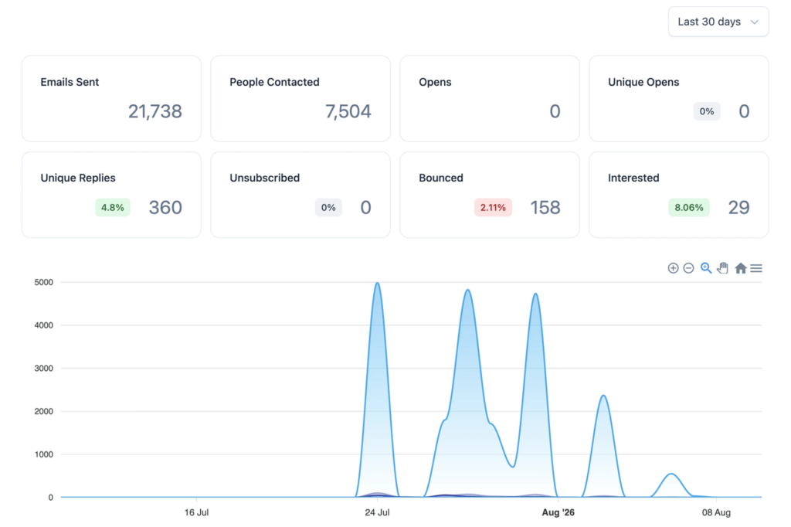Click the Unique Replies label
The width and height of the screenshot is (791, 527).
(78, 178)
